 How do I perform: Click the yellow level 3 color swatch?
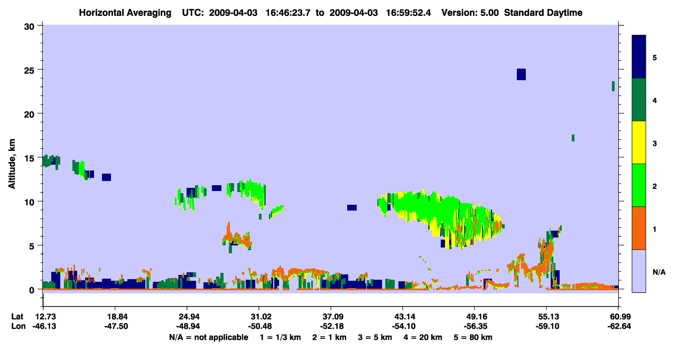[639, 142]
